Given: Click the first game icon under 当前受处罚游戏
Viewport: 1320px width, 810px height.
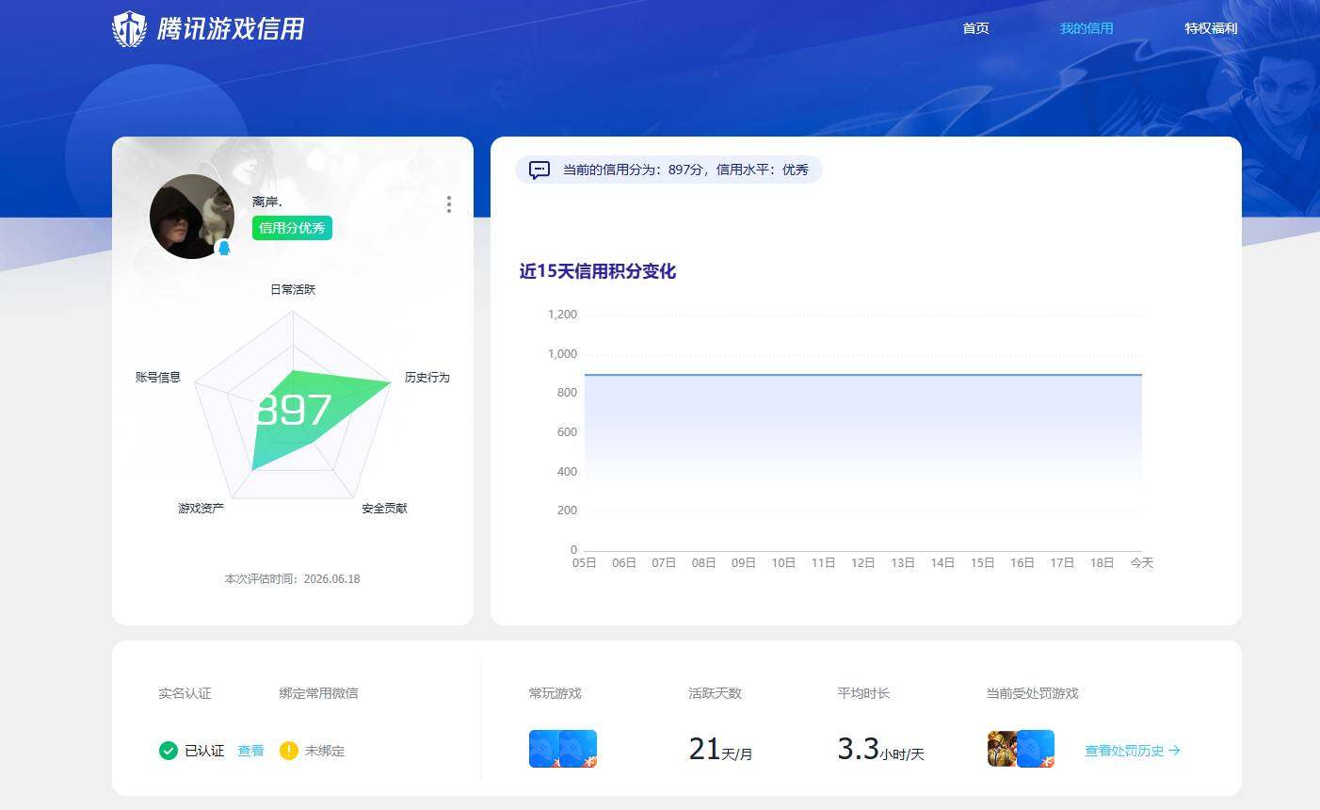Looking at the screenshot, I should (1002, 749).
